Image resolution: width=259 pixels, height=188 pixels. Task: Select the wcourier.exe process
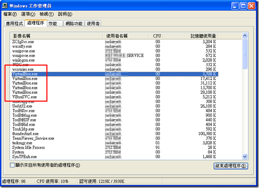point(114,69)
